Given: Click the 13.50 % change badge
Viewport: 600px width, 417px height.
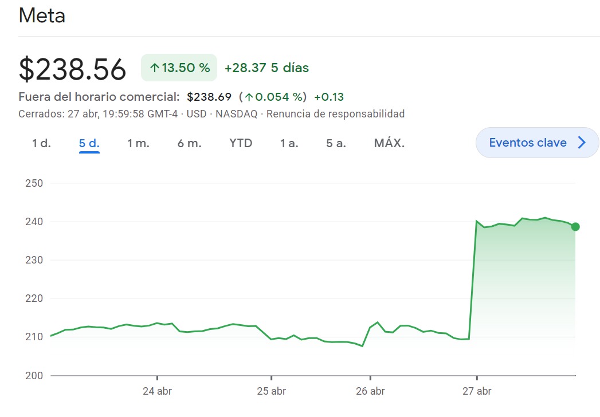Looking at the screenshot, I should point(179,68).
